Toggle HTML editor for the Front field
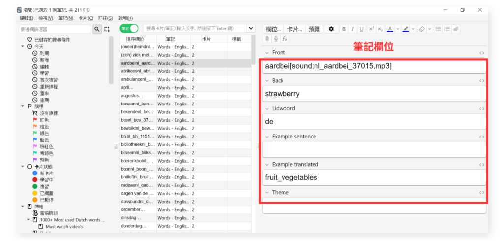This screenshot has width=504, height=242. pyautogui.click(x=481, y=53)
